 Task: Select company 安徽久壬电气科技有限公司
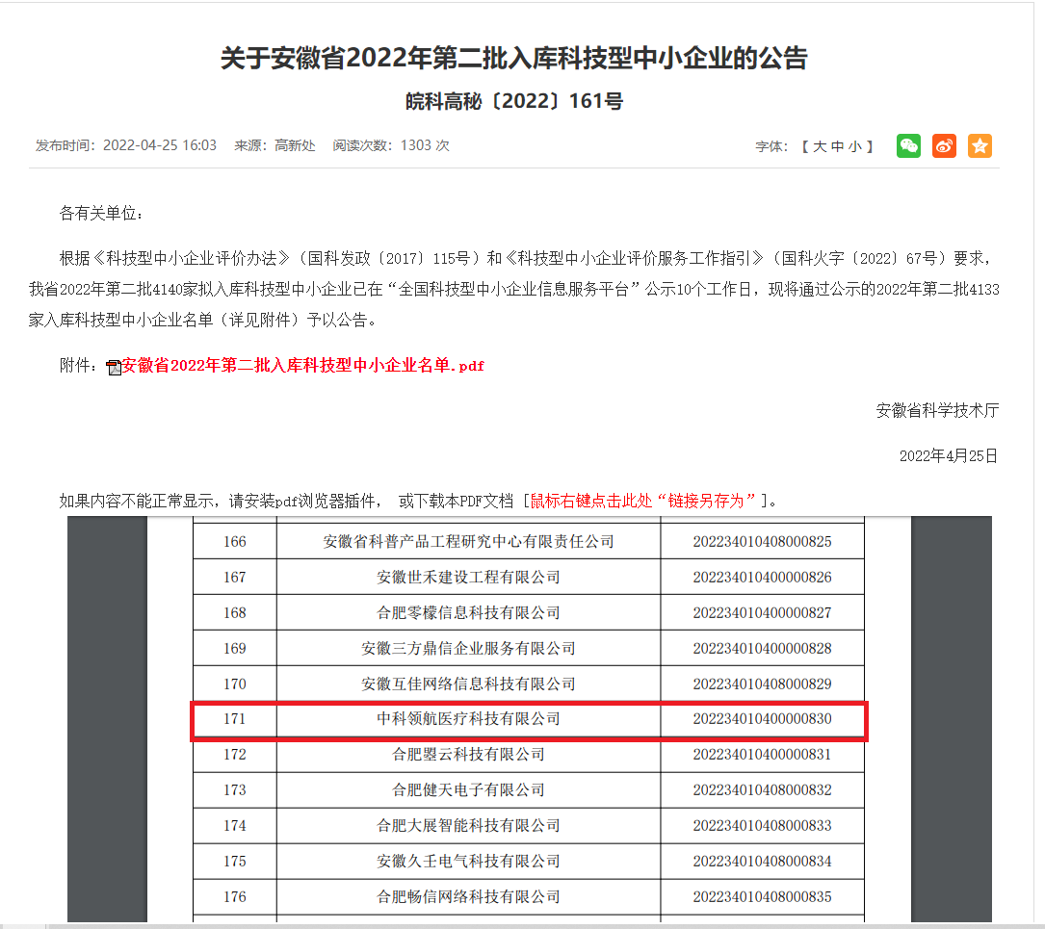click(x=468, y=861)
